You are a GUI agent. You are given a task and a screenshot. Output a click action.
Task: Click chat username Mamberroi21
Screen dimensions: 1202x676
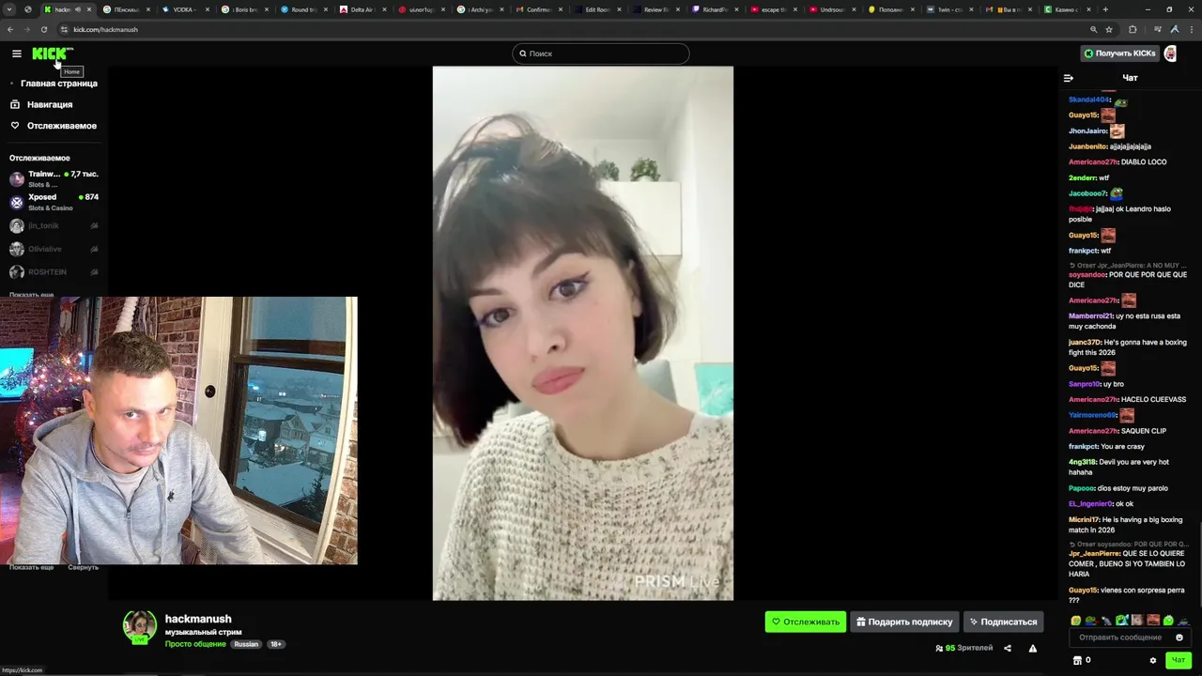click(1091, 316)
